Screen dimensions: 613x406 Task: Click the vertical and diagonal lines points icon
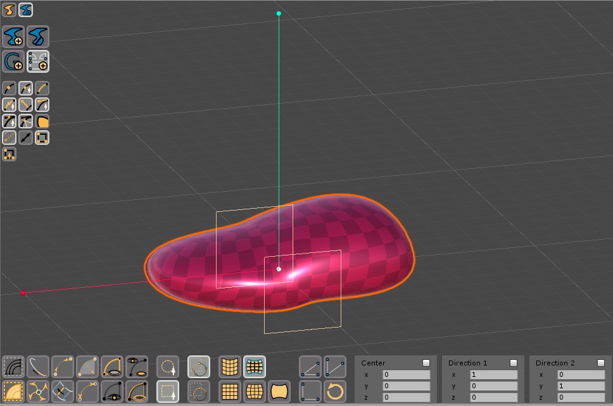coord(335,367)
